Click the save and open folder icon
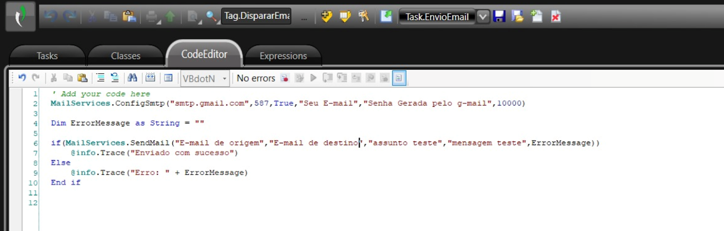Screen dimensions: 724x231 pos(517,17)
